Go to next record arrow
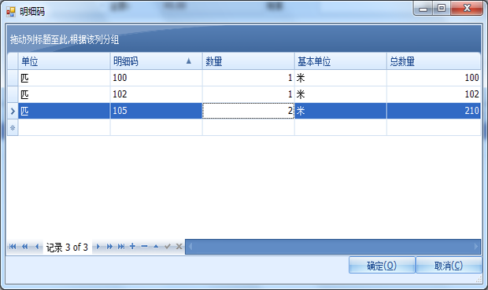488x290 pixels. (98, 247)
